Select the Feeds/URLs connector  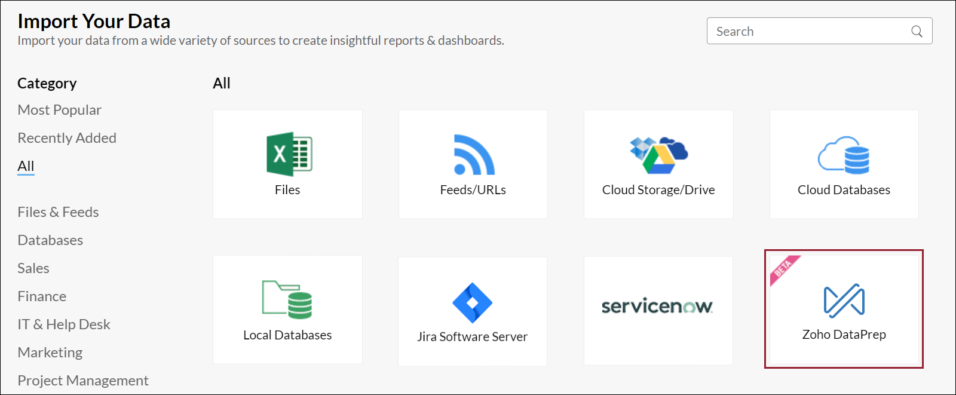click(x=473, y=164)
